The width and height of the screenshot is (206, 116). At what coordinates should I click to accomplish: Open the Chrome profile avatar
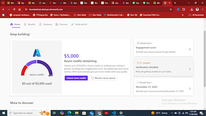click(197, 9)
